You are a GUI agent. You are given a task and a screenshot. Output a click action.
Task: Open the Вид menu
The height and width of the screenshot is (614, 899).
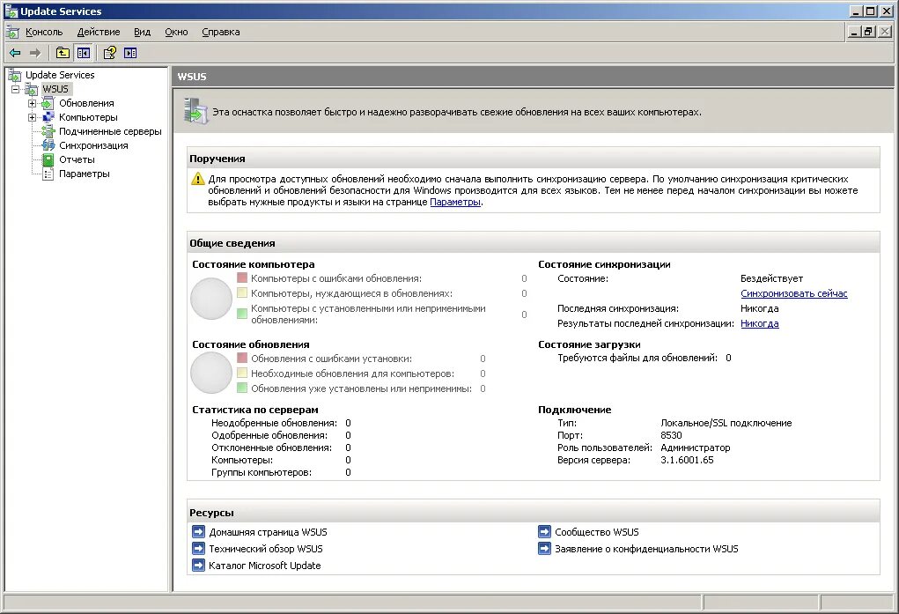(x=142, y=32)
